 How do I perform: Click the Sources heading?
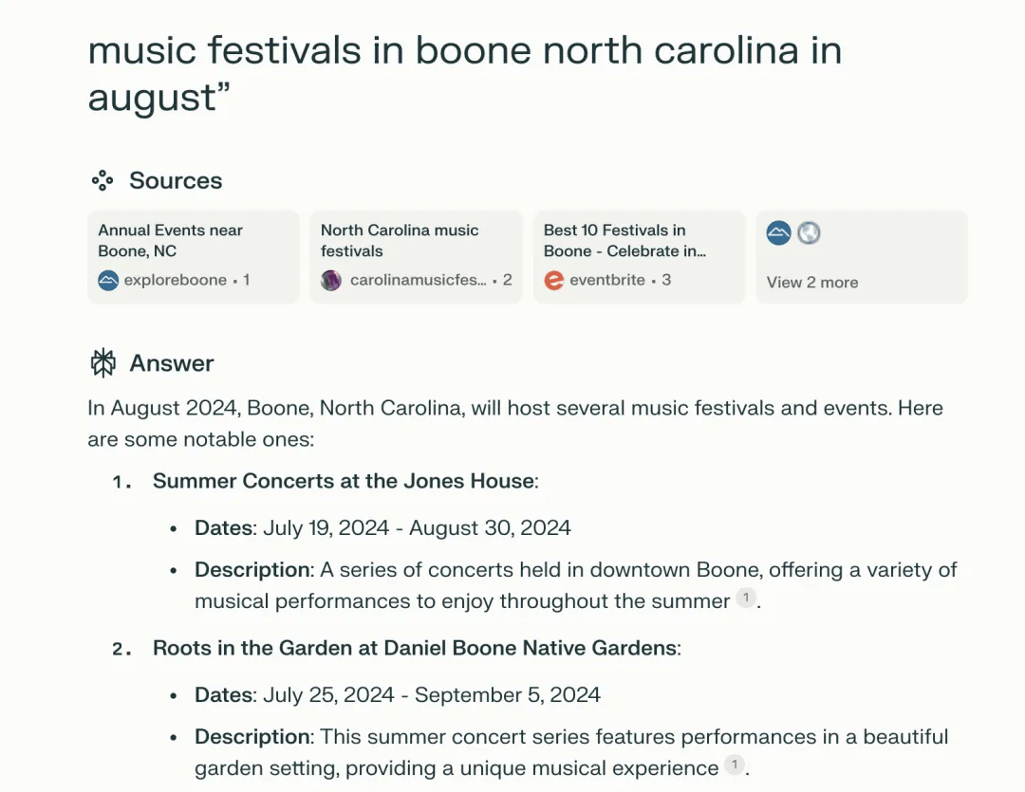pyautogui.click(x=176, y=180)
